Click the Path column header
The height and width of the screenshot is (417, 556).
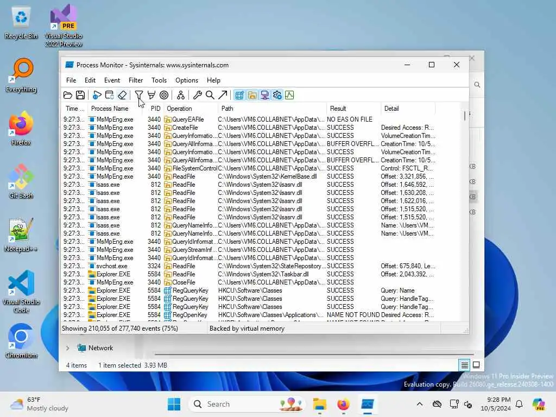(x=272, y=109)
